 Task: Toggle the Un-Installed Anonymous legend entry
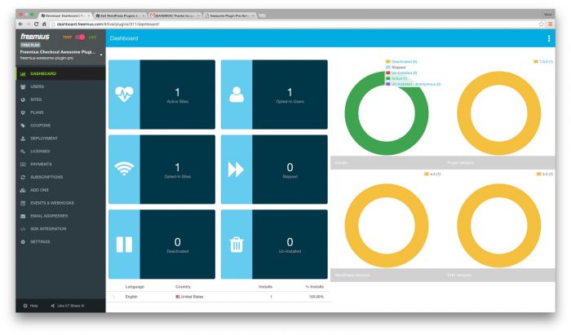pyautogui.click(x=413, y=84)
